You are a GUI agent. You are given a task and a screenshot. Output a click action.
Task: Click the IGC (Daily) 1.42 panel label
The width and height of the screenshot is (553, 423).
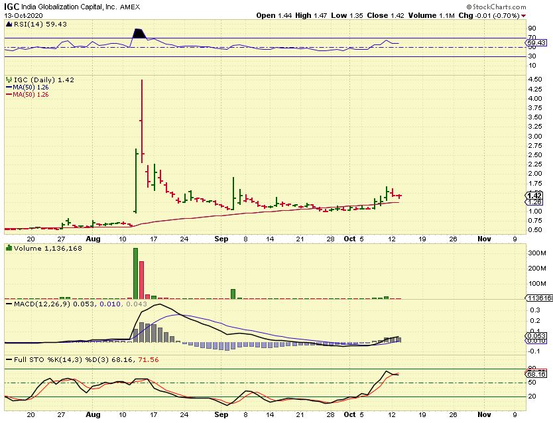44,80
